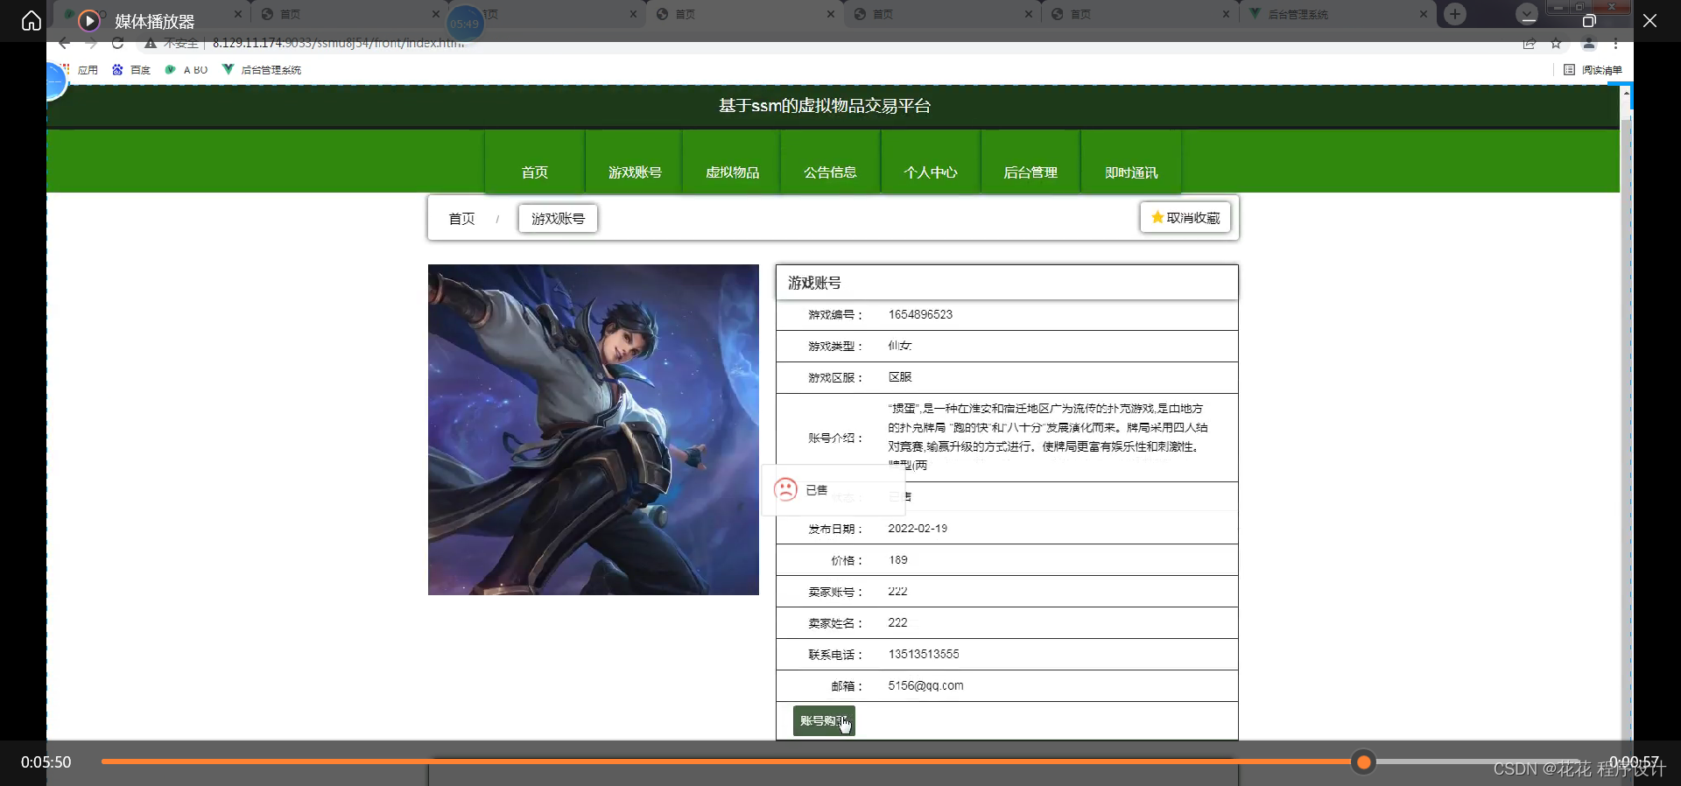This screenshot has height=786, width=1681.
Task: Click the 05:49 timestamp bubble
Action: tap(465, 24)
